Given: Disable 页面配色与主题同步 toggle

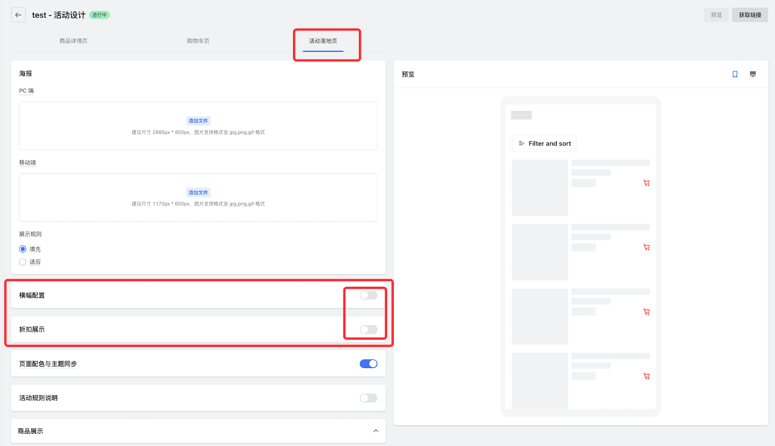Looking at the screenshot, I should (368, 364).
